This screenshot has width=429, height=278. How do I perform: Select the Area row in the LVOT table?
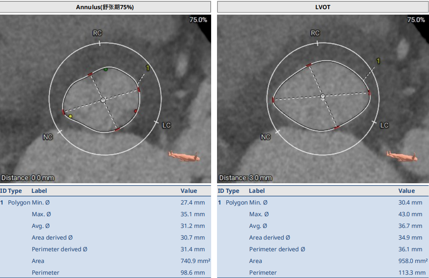coord(322,261)
